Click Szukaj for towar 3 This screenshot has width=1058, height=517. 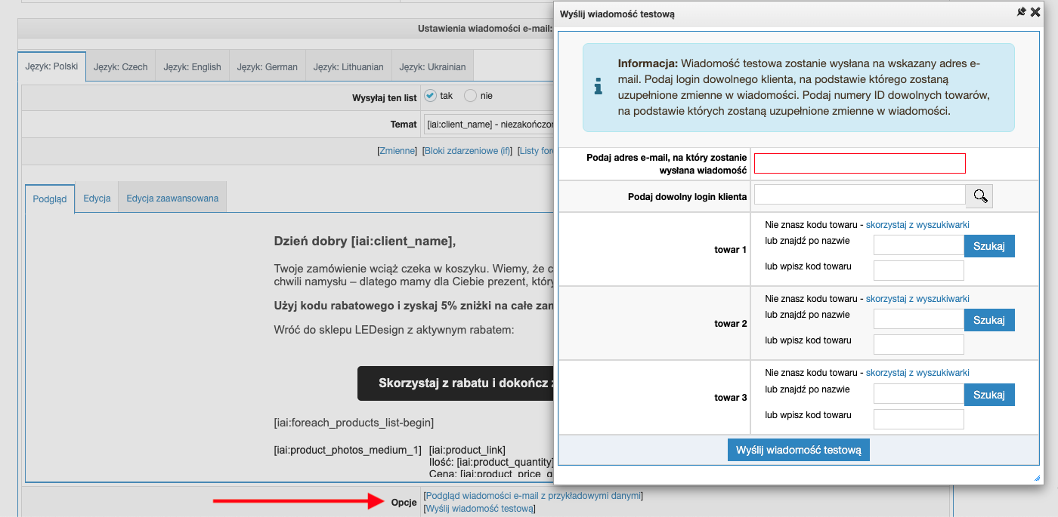point(989,394)
